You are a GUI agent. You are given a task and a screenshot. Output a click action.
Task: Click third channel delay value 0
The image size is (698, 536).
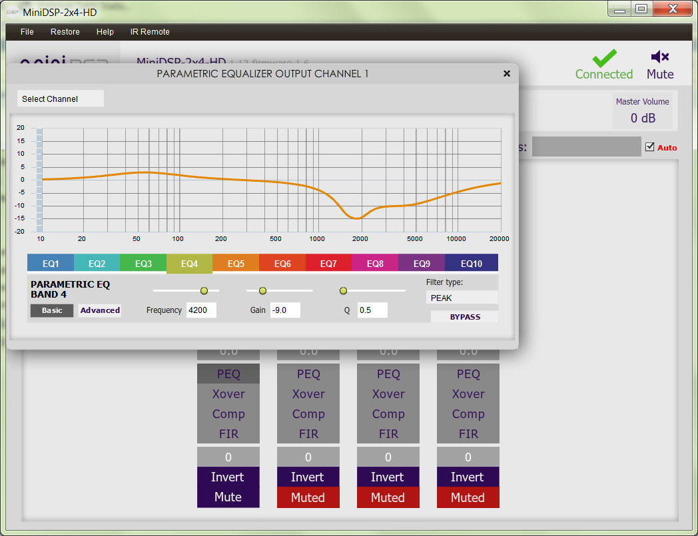[388, 457]
